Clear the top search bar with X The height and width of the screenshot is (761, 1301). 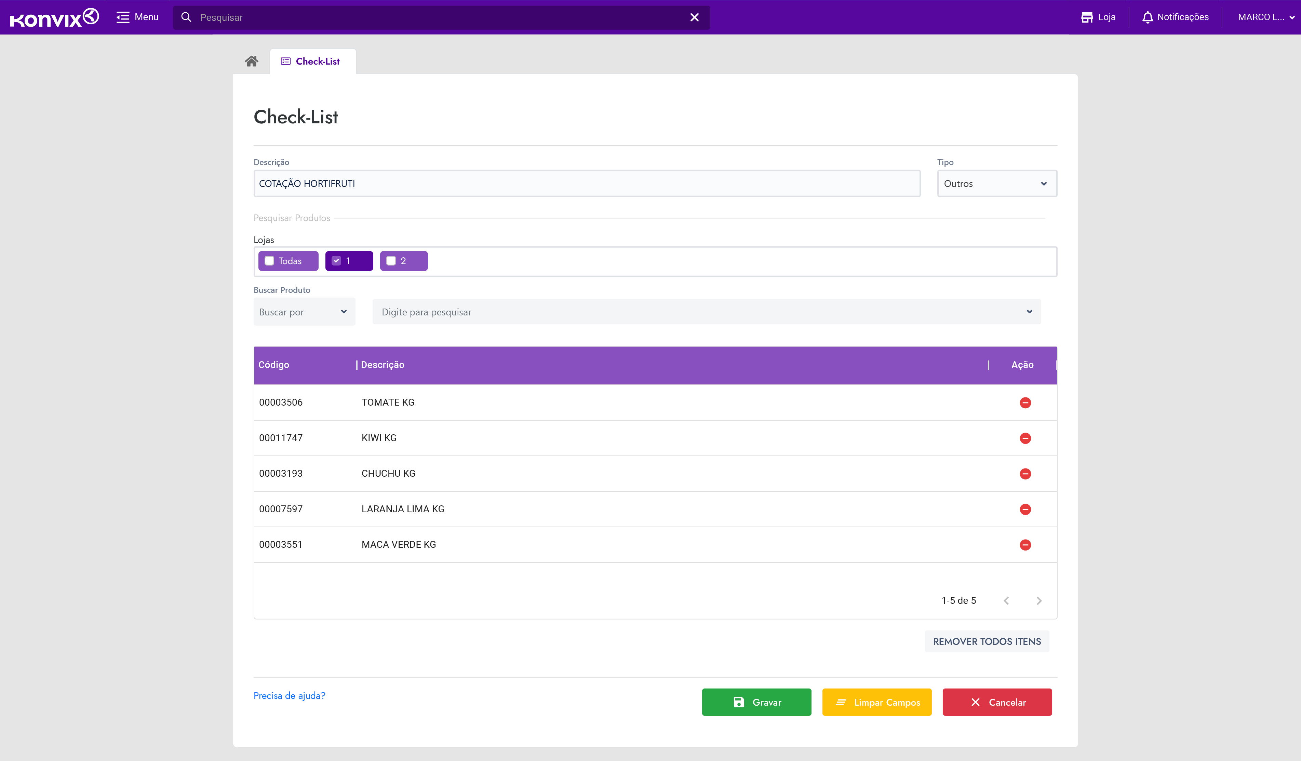[x=694, y=17]
